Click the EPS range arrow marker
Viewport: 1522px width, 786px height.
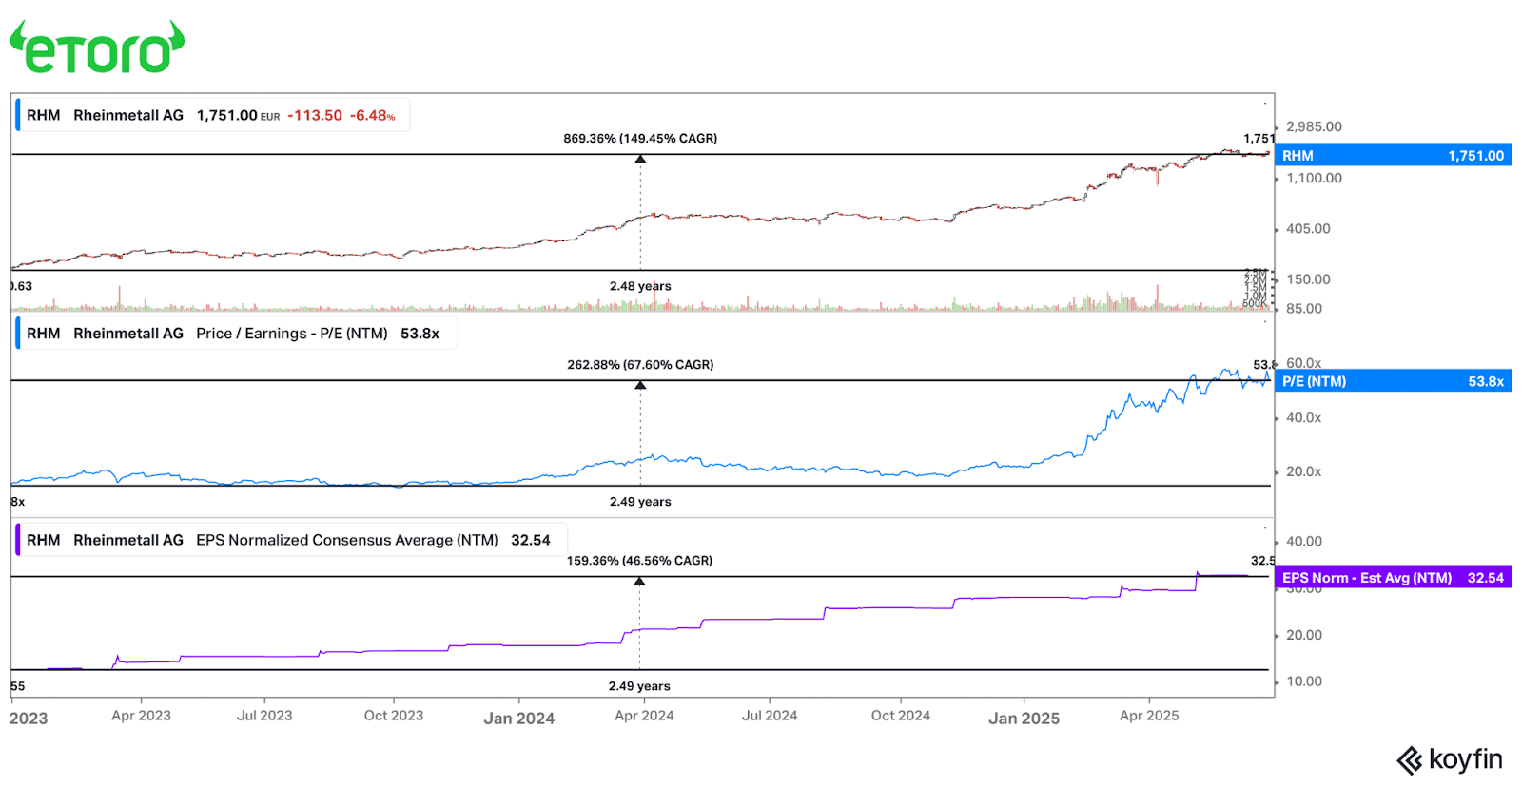pos(639,581)
